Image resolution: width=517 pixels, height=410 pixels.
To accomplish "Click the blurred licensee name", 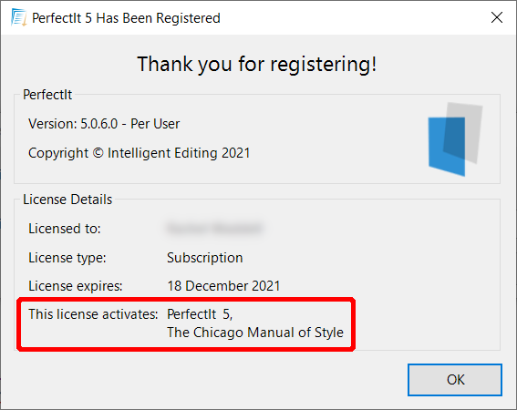I will tap(215, 229).
